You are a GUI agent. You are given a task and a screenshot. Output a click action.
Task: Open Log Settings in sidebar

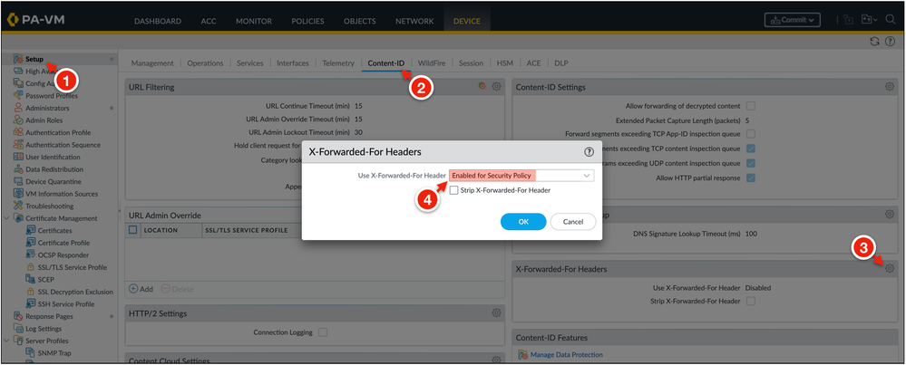pos(44,329)
